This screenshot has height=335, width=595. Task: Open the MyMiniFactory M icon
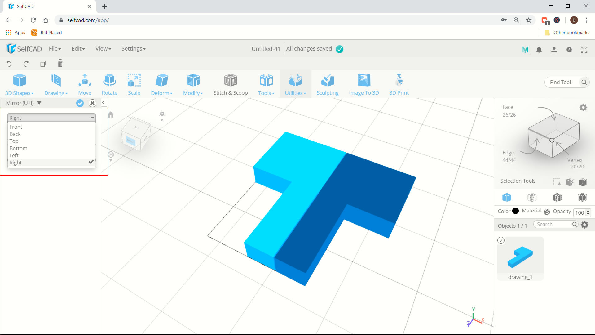click(x=525, y=49)
